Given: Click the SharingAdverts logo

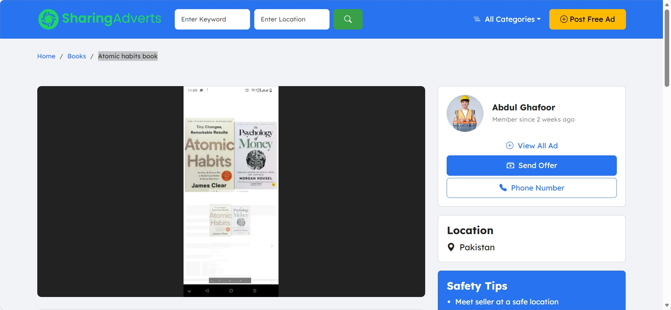Looking at the screenshot, I should click(x=100, y=19).
